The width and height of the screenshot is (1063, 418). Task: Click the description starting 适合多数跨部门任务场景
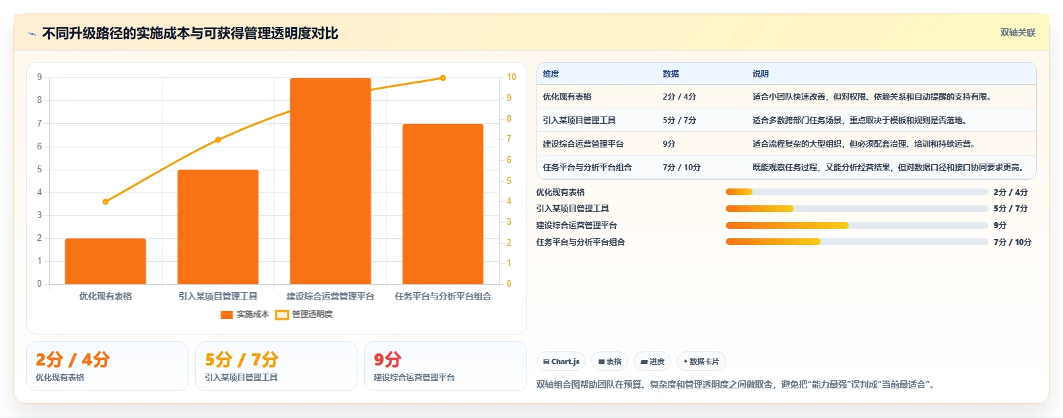861,120
